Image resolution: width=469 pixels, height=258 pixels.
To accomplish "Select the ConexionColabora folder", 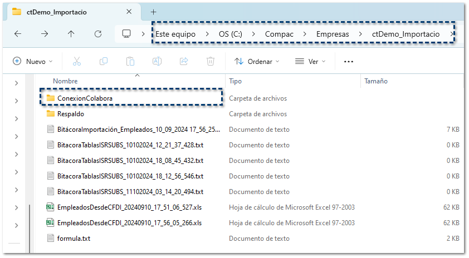I will [85, 98].
